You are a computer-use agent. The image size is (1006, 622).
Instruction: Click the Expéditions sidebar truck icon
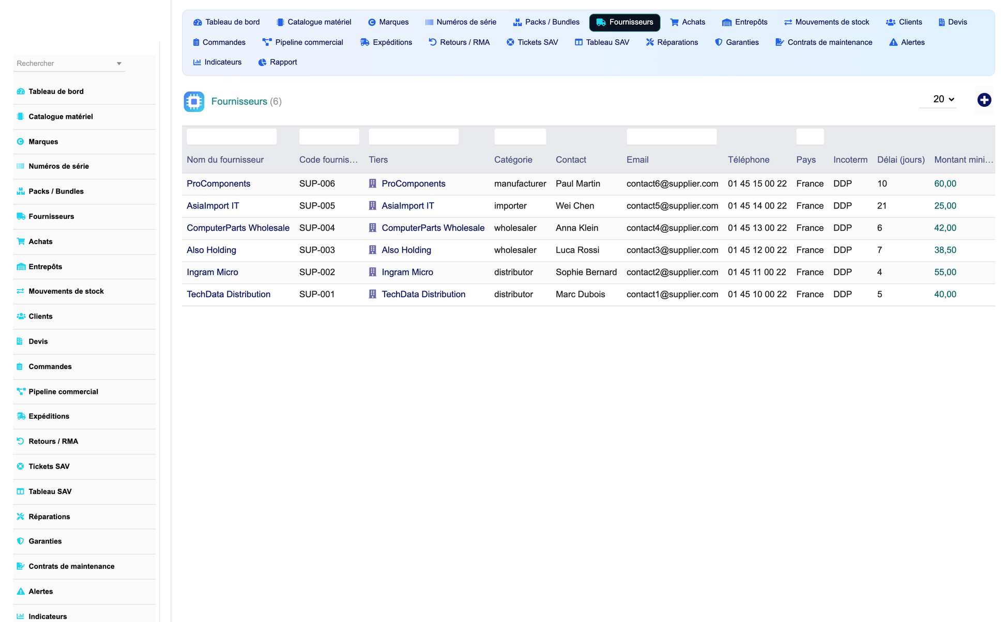coord(21,416)
